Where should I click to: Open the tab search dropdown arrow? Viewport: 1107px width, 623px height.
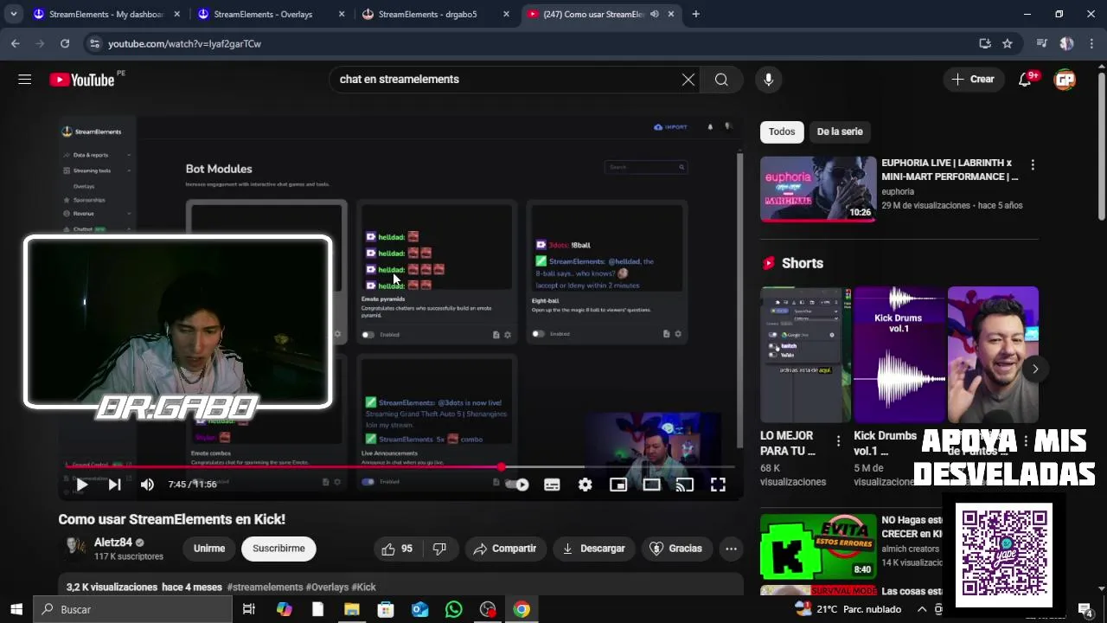coord(13,14)
